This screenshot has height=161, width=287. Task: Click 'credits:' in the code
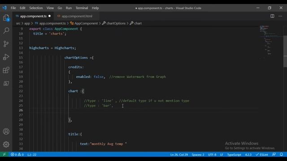point(76,67)
